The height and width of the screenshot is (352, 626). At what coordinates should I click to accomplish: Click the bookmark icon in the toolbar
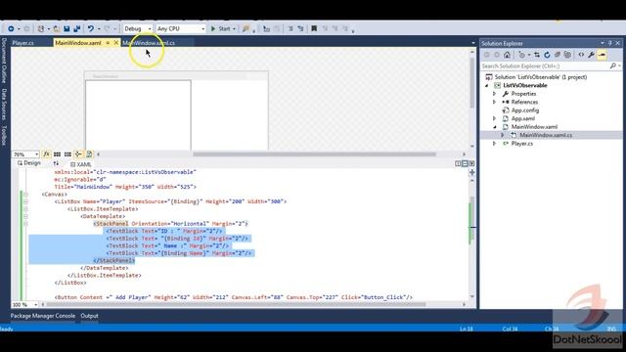(314, 28)
